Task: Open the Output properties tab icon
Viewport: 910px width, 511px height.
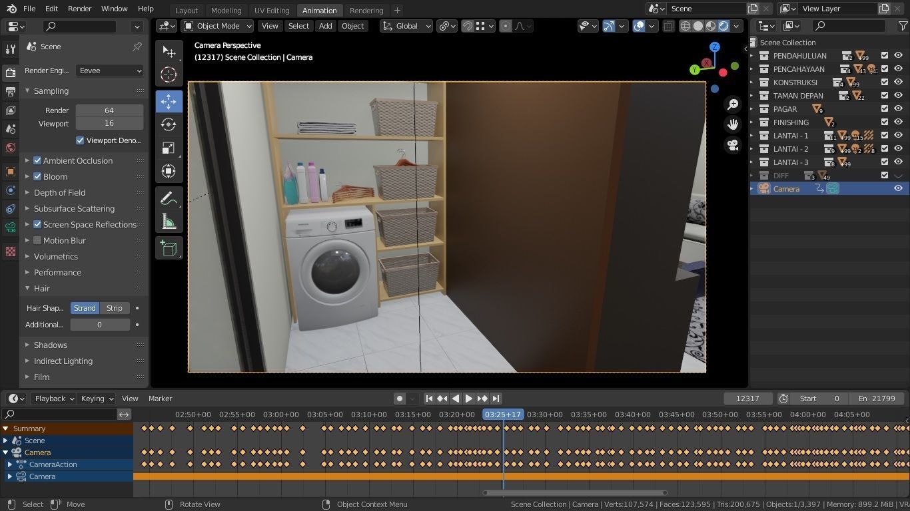Action: pos(10,91)
